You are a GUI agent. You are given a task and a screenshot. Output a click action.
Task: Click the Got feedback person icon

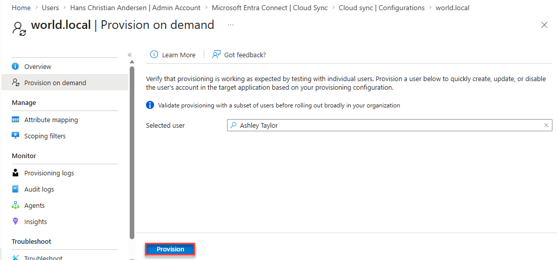[216, 54]
